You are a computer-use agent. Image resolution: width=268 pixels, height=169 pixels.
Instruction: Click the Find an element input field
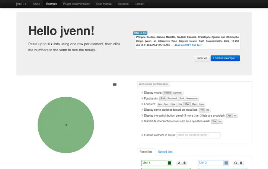tap(198, 135)
